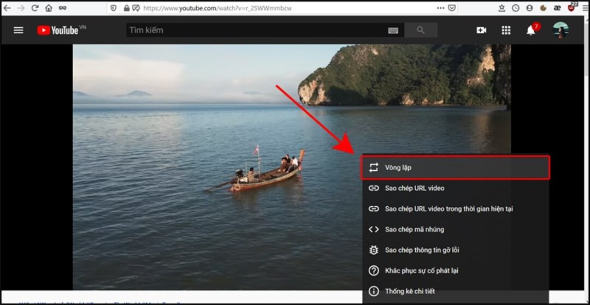
Task: Reload the page in the browser
Action: click(x=35, y=8)
